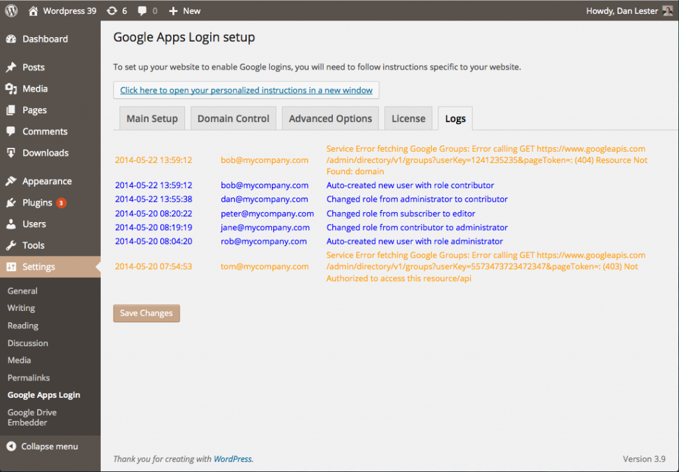Open the Appearance menu
This screenshot has height=472, width=679.
click(x=50, y=181)
